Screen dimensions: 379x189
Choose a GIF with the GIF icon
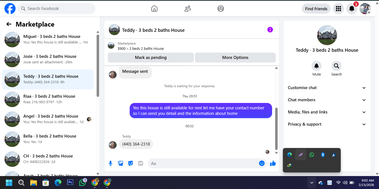point(140,163)
